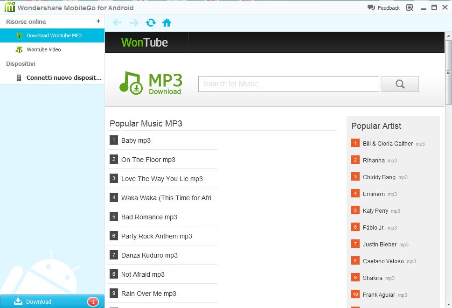Close the MobileGo window
Viewport: 452px width, 308px height.
tap(445, 7)
